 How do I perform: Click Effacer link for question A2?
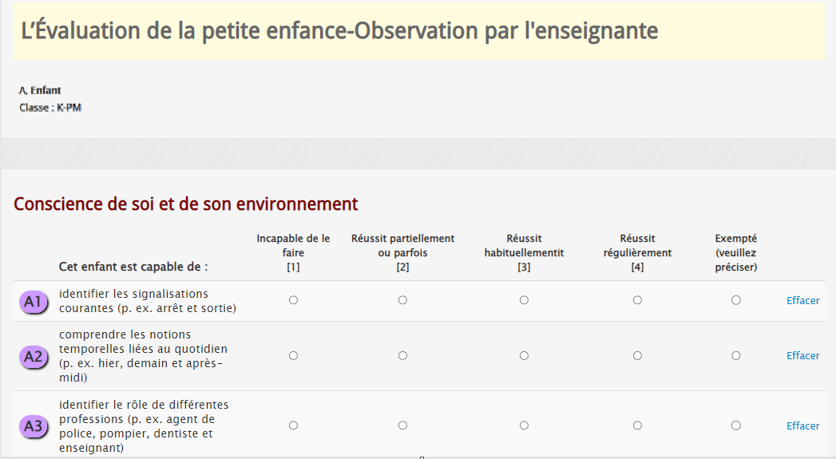803,355
